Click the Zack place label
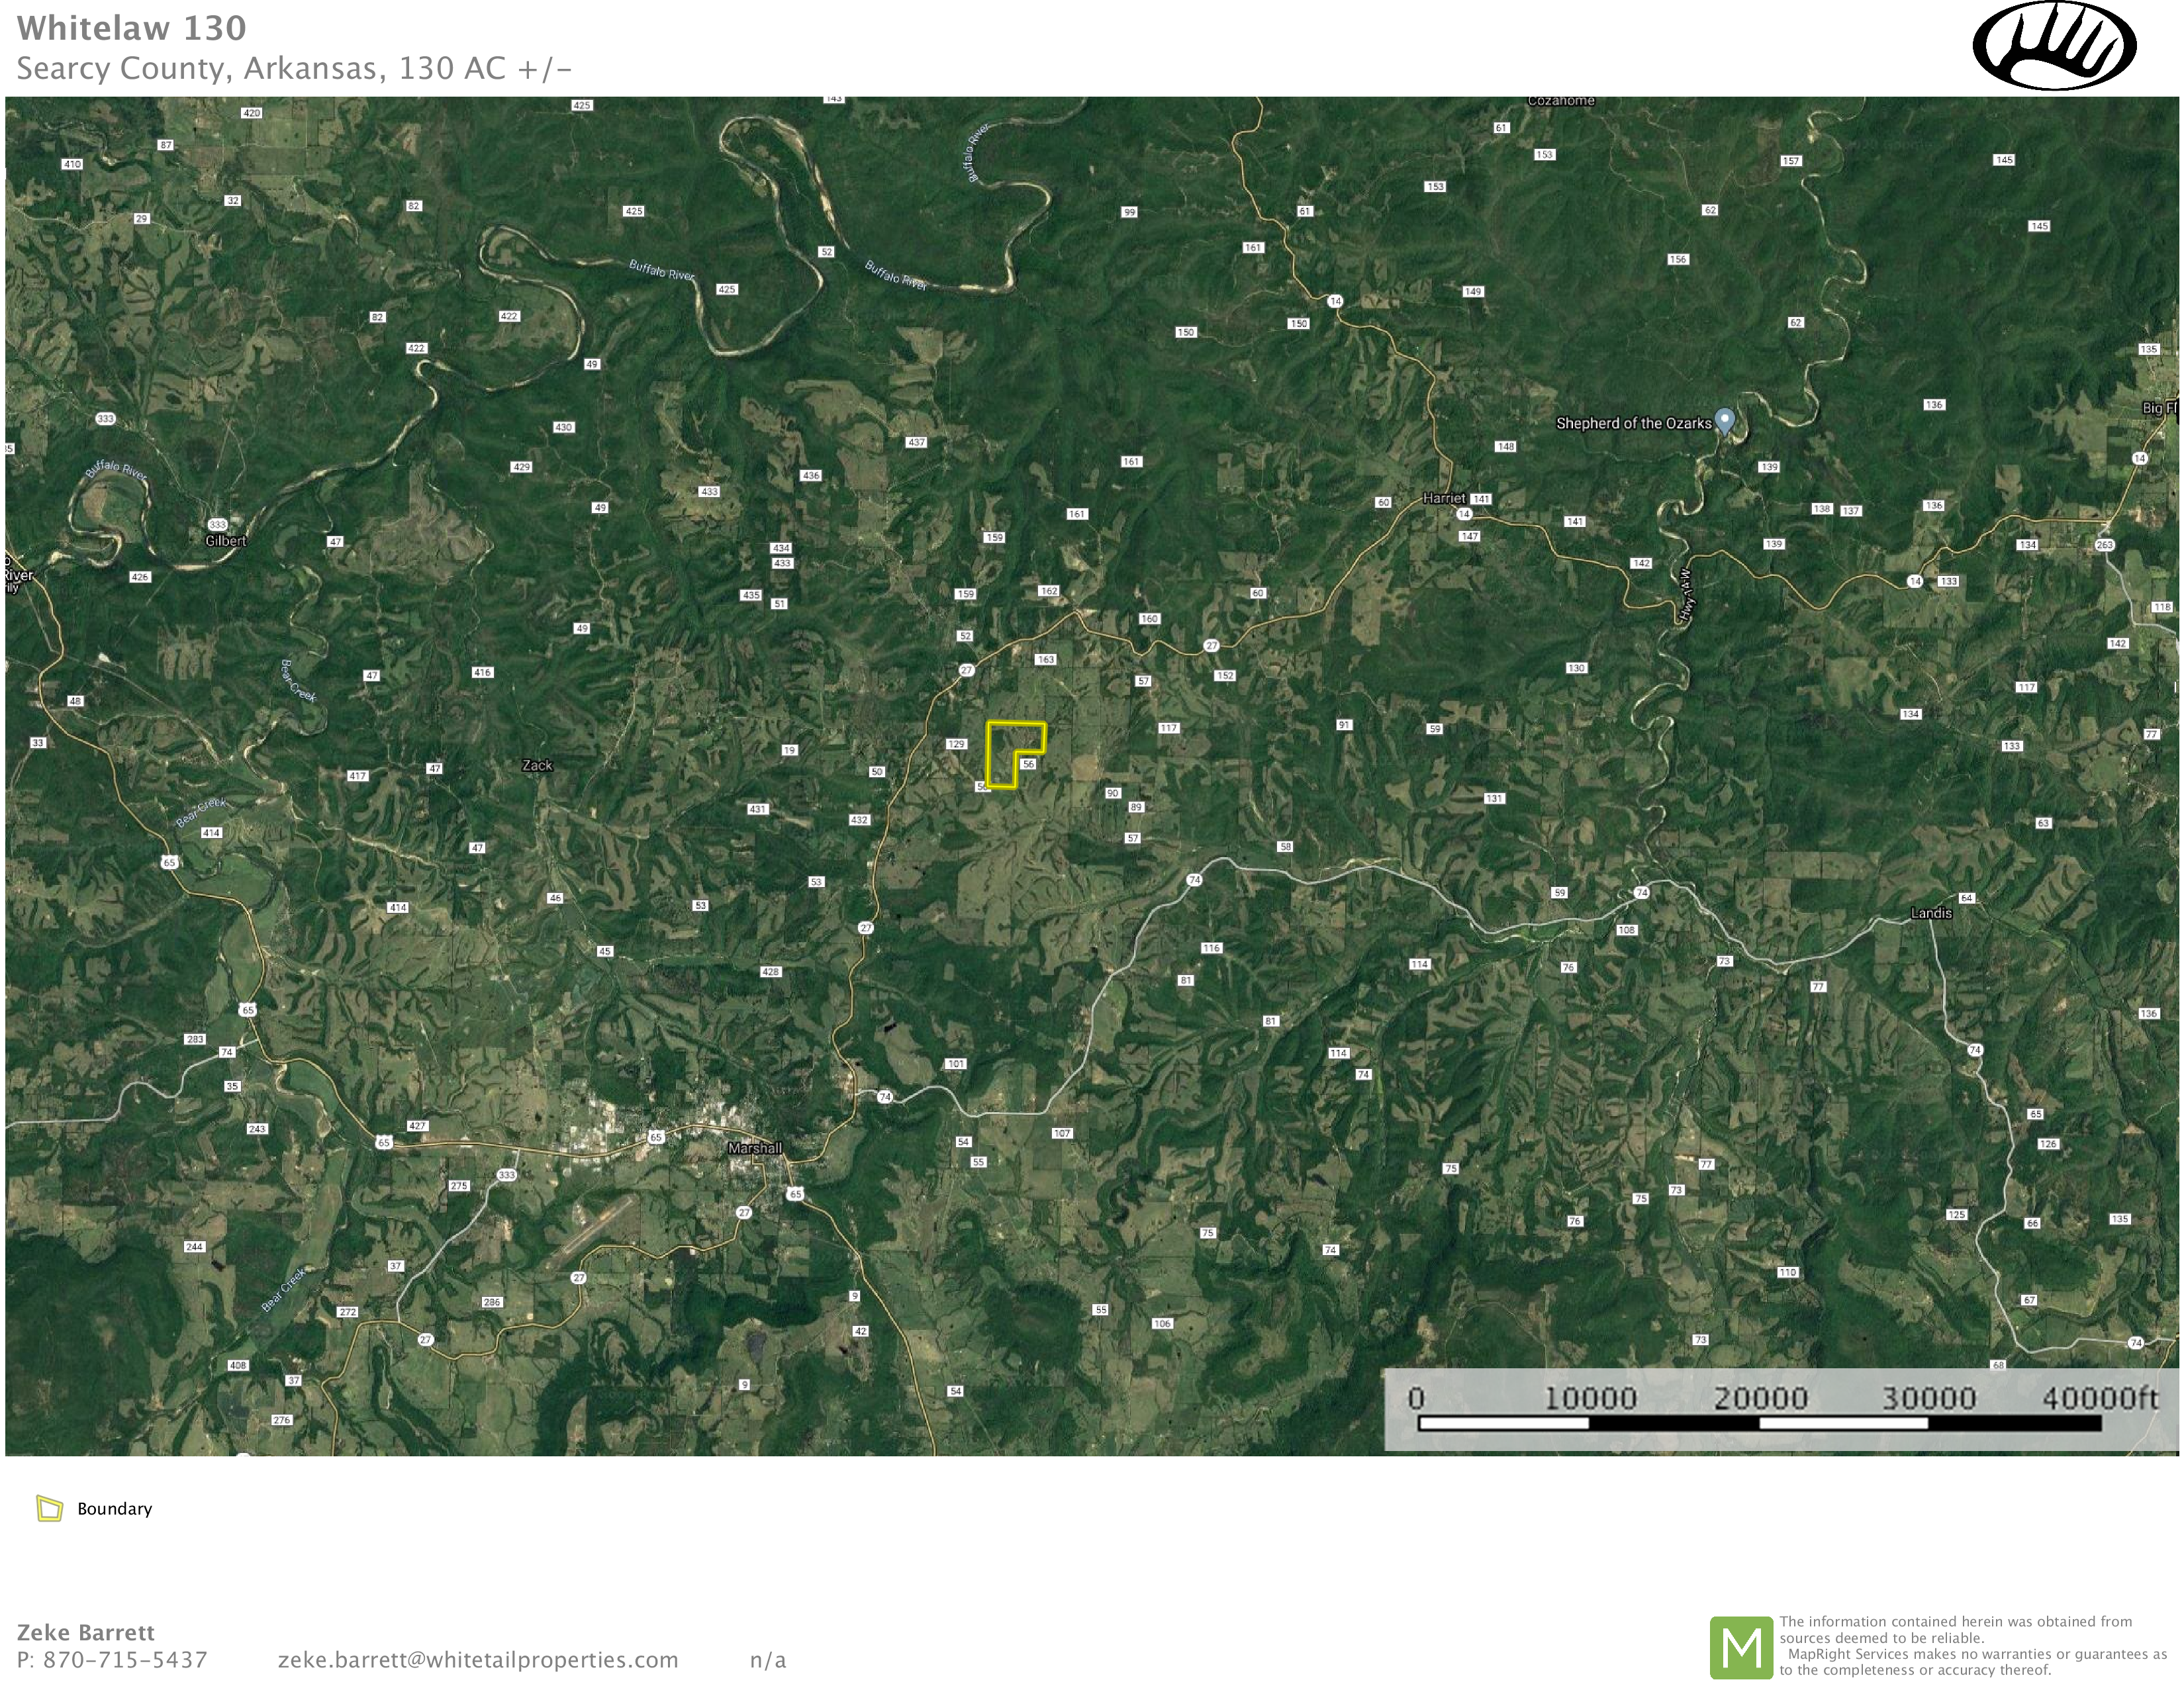 [x=537, y=765]
